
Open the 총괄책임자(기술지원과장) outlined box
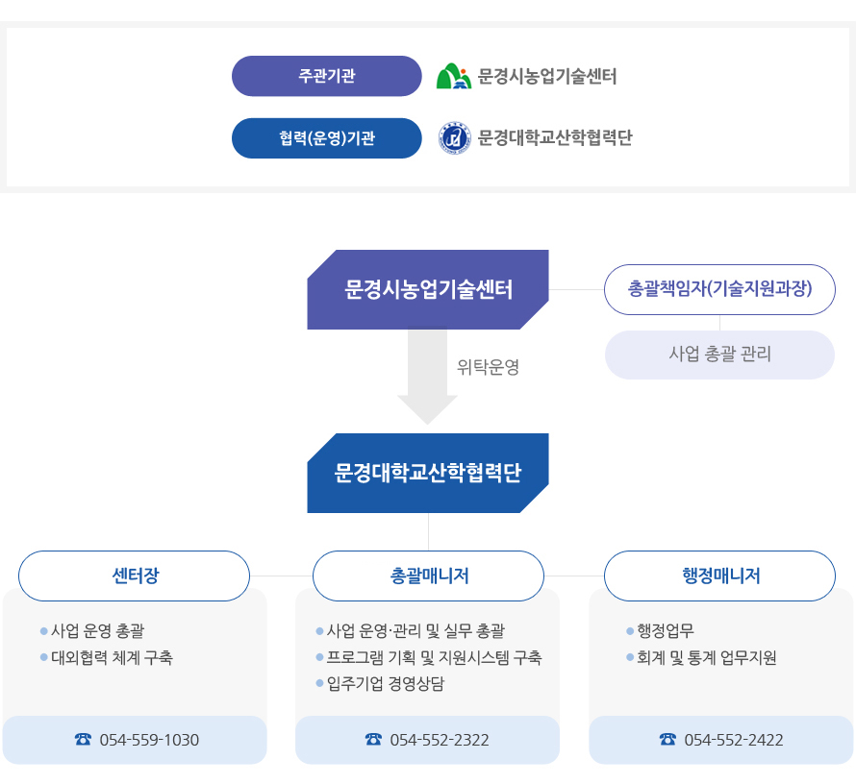coord(719,289)
